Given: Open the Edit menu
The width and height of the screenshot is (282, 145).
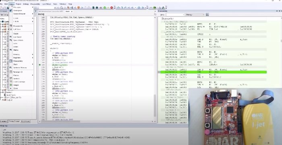Looking at the screenshot, I should point(6,4).
